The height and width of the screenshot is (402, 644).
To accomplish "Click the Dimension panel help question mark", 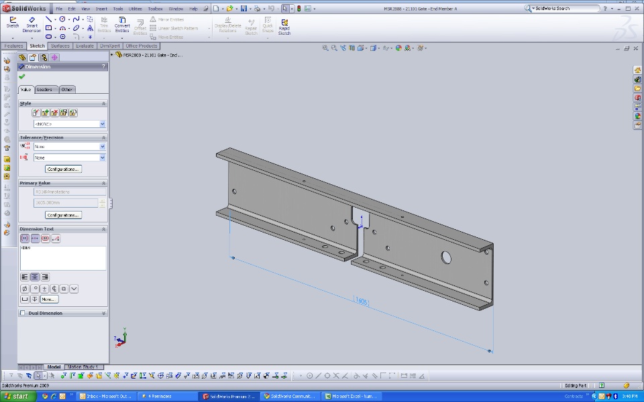I will (103, 67).
